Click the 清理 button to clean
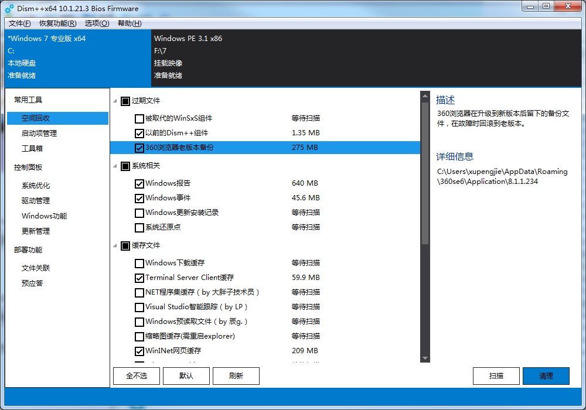This screenshot has height=410, width=586. tap(546, 375)
